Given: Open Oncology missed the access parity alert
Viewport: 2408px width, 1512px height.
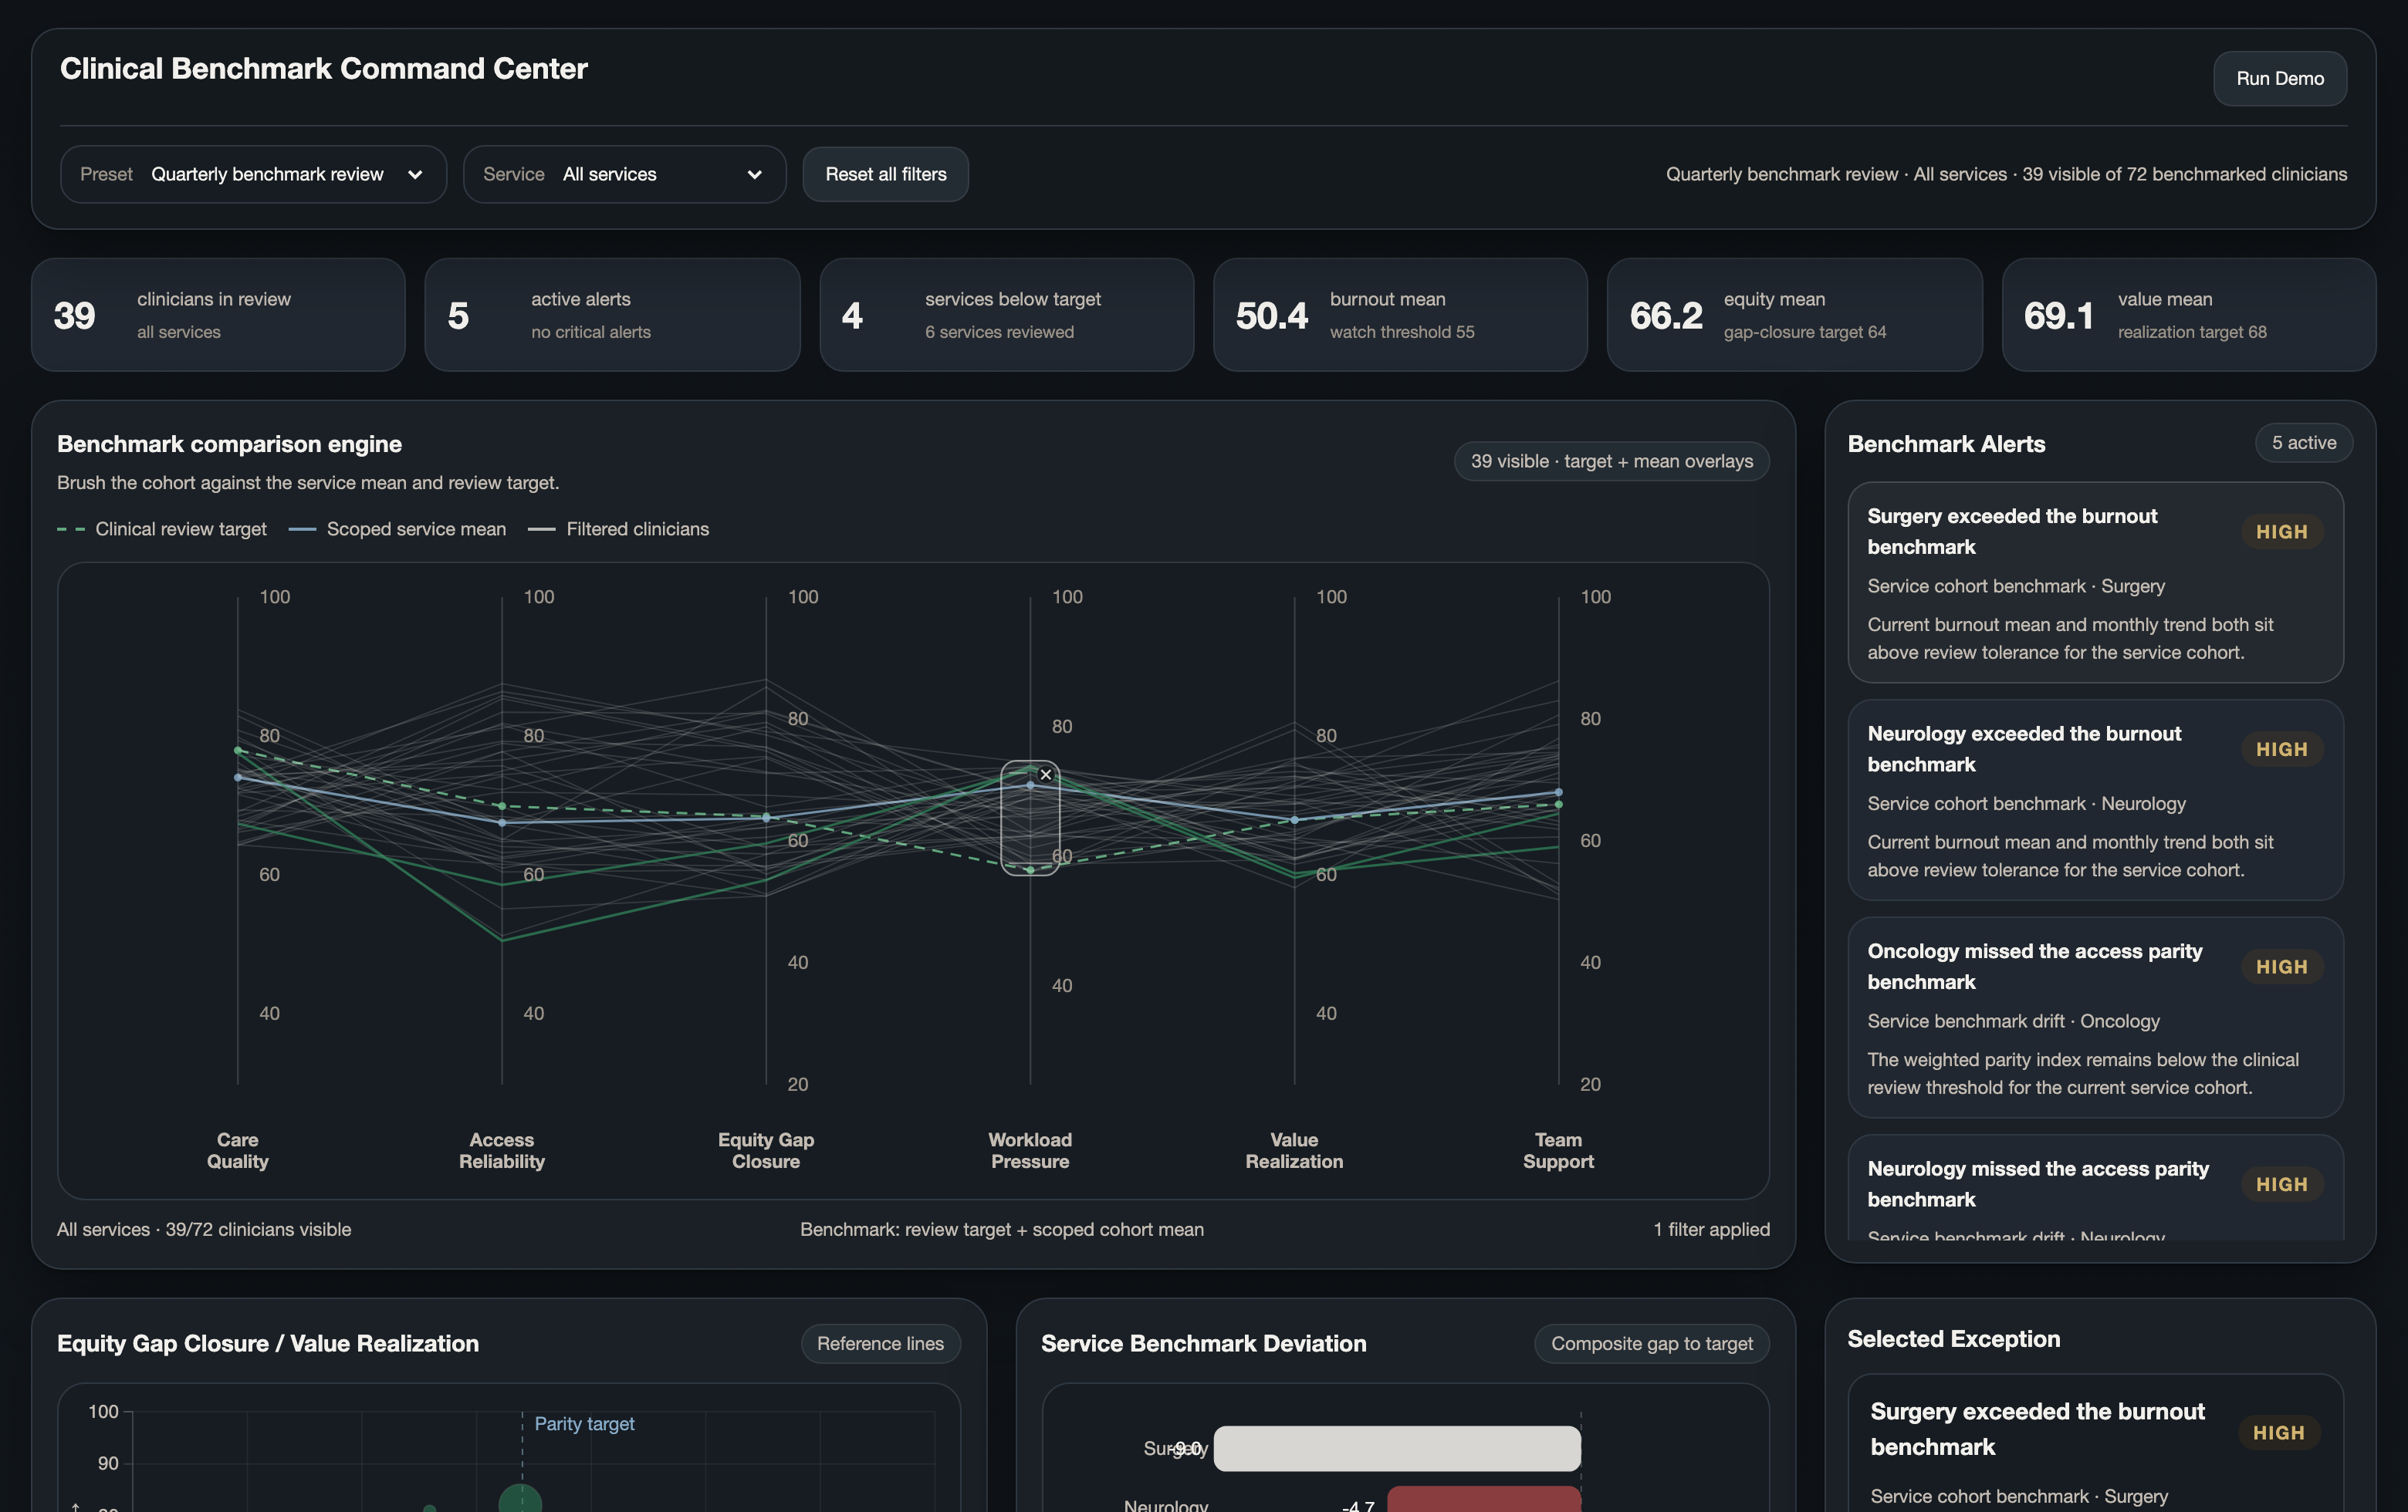Looking at the screenshot, I should click(x=2095, y=1018).
